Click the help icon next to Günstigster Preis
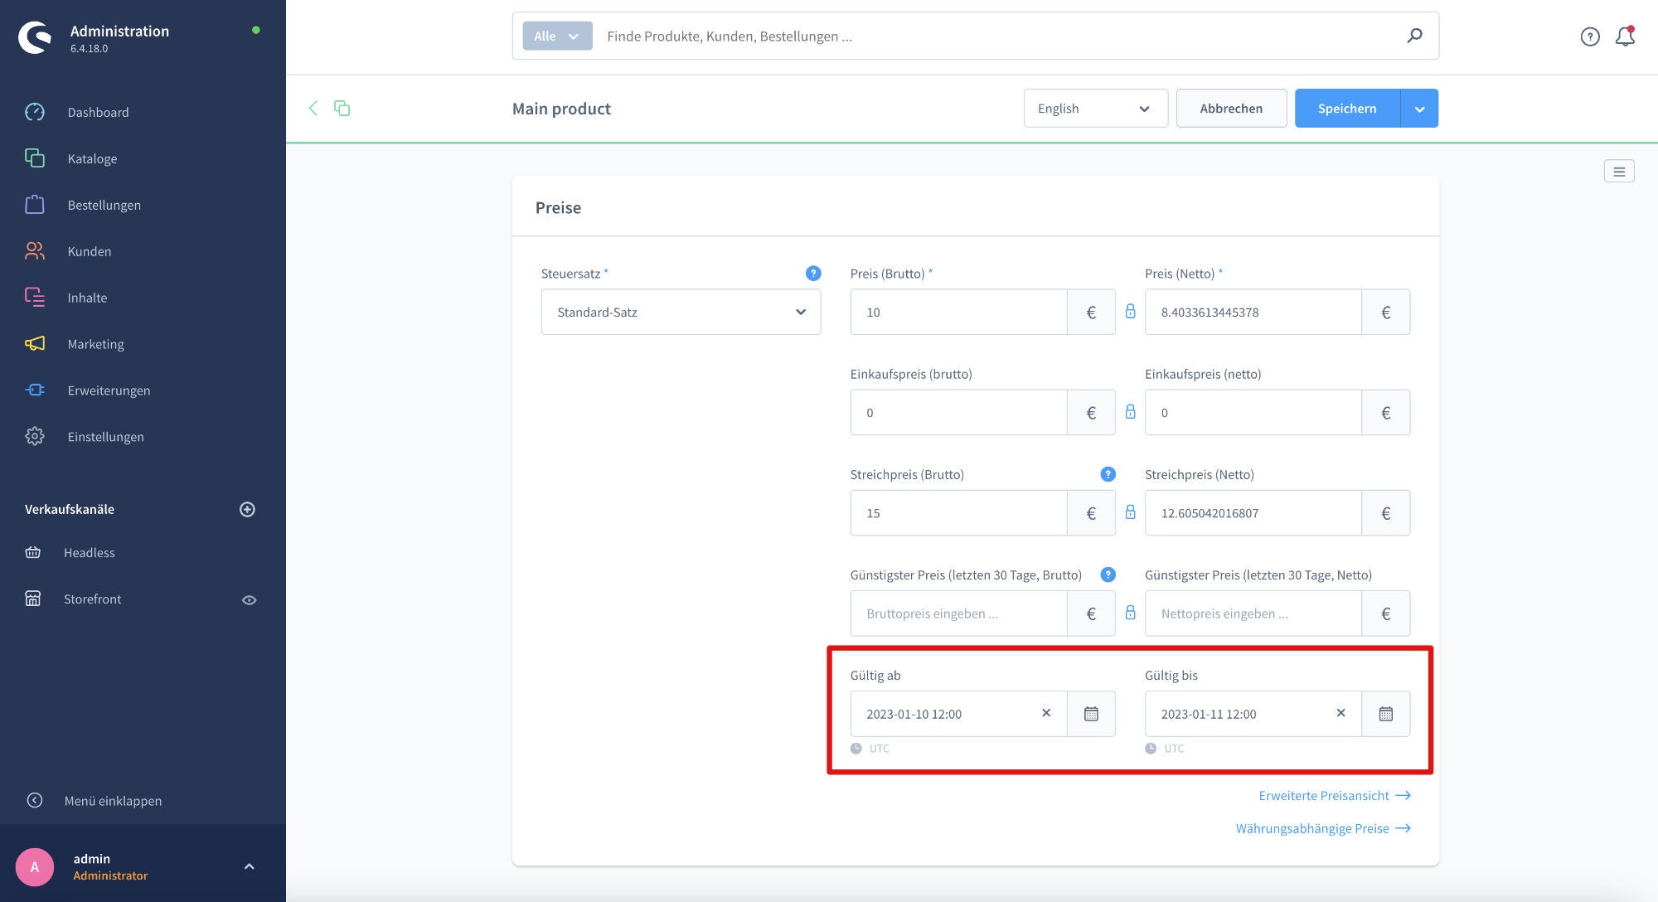The width and height of the screenshot is (1658, 902). click(1108, 575)
